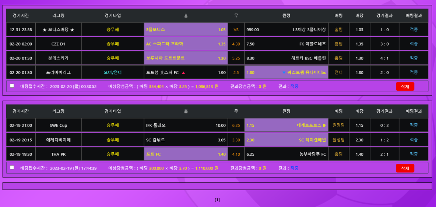The image size is (436, 207).
Task: Click 오버/언더 type in the 프리미어리그 row
Action: tap(113, 72)
